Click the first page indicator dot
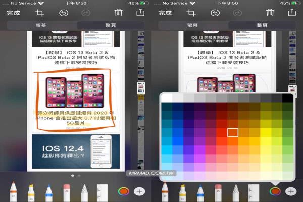Viewport: 303px width, 202px height. 73,176
